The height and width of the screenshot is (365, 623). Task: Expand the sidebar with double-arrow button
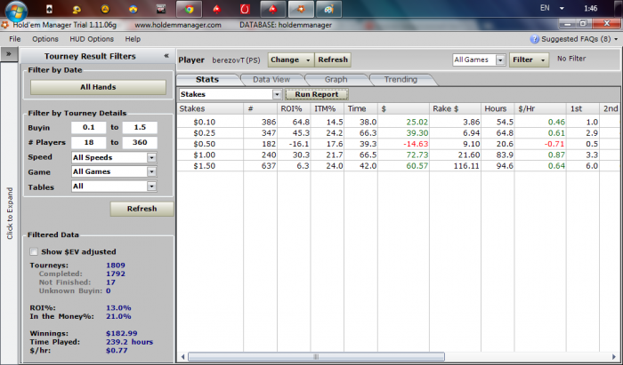pyautogui.click(x=9, y=54)
